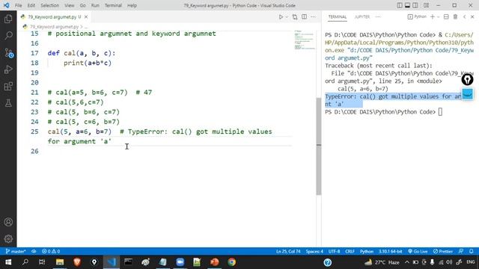
Task: Open notifications bell in status bar
Action: pos(471,251)
